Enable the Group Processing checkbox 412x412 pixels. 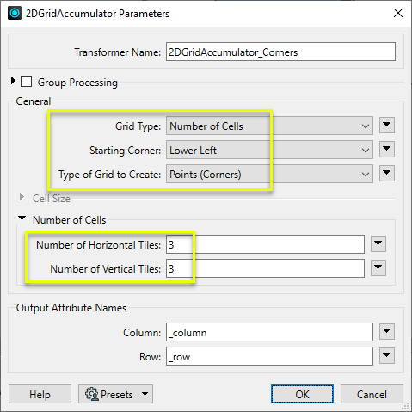click(26, 82)
